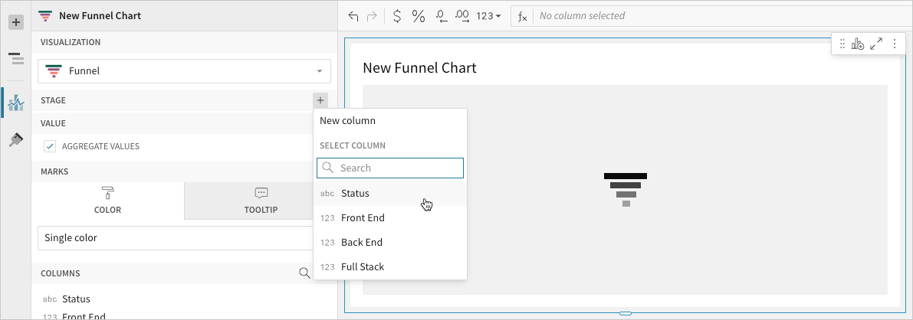Screen dimensions: 913x320
Task: Open the Funnel visualization type dropdown
Action: pyautogui.click(x=184, y=71)
